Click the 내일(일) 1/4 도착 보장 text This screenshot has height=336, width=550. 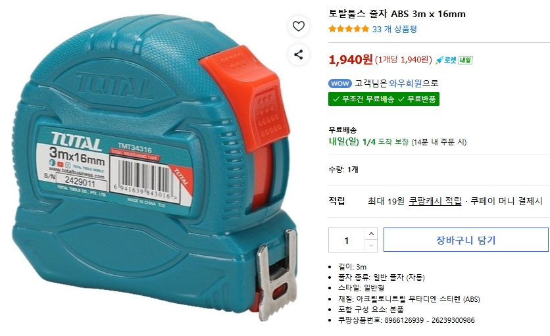tap(368, 141)
